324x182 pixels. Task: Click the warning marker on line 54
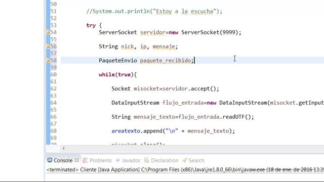(48, 32)
